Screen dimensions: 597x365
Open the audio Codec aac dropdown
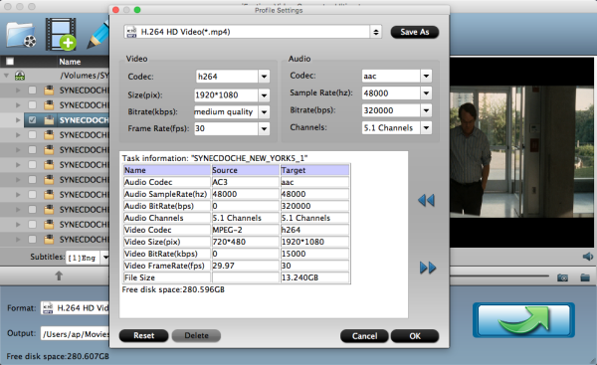point(426,77)
